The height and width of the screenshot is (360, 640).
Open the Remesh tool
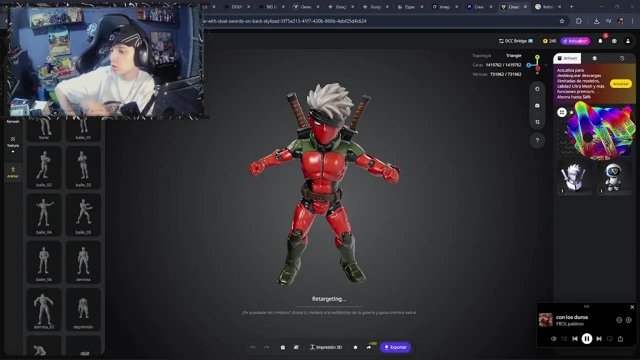point(13,121)
